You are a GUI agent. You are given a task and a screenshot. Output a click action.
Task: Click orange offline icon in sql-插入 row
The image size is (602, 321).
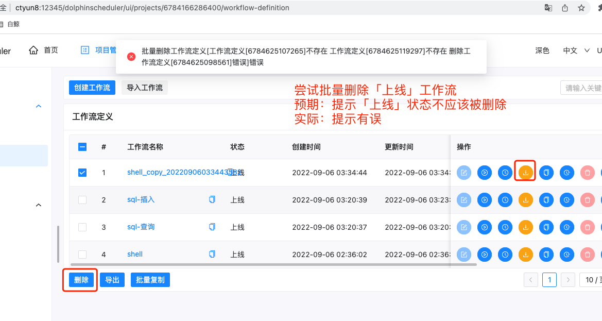(526, 200)
